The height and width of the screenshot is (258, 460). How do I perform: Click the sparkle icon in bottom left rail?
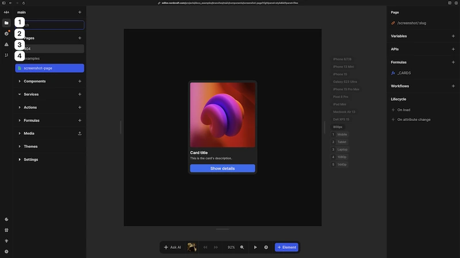click(6, 241)
